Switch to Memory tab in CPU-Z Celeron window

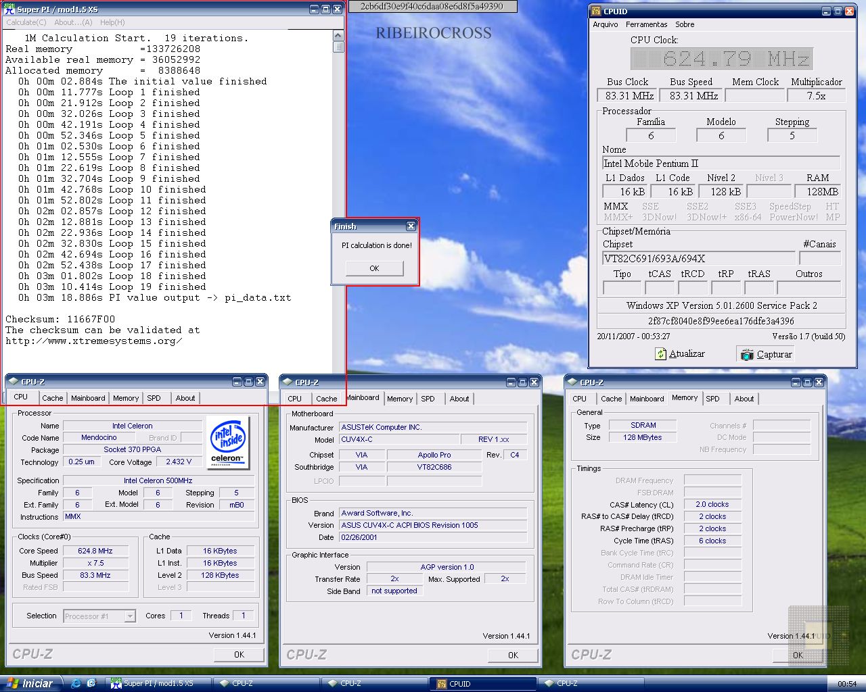pyautogui.click(x=126, y=399)
